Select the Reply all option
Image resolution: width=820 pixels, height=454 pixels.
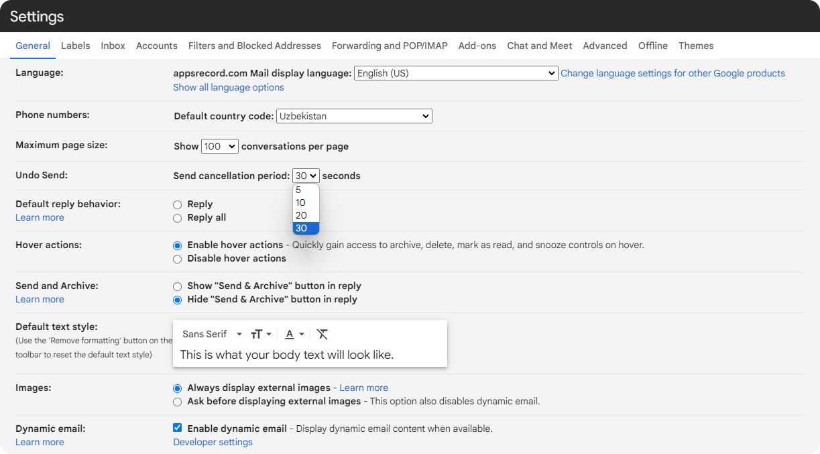177,217
